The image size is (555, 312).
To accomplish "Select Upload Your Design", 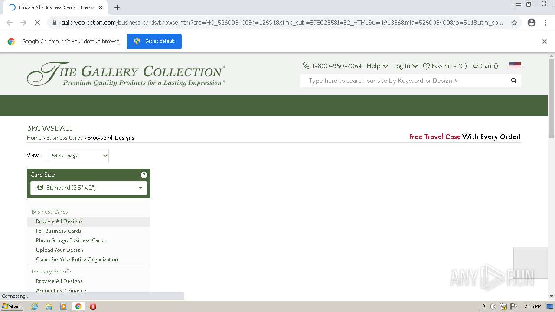I will 59,250.
